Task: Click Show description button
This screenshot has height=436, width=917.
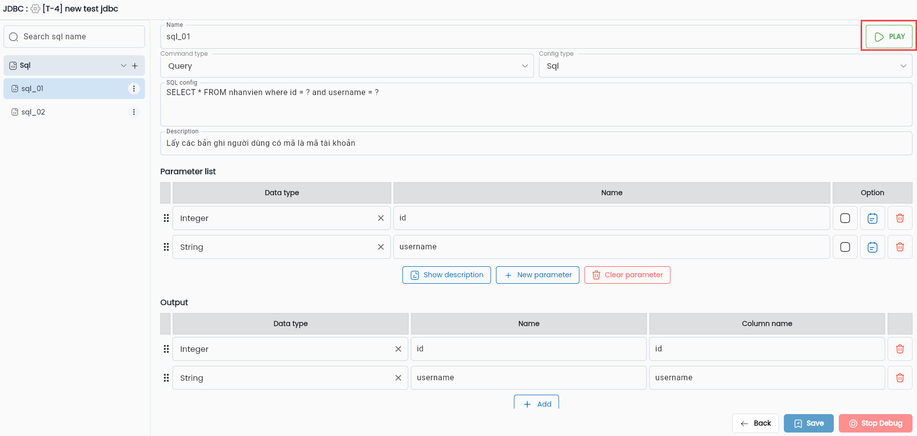Action: point(447,275)
